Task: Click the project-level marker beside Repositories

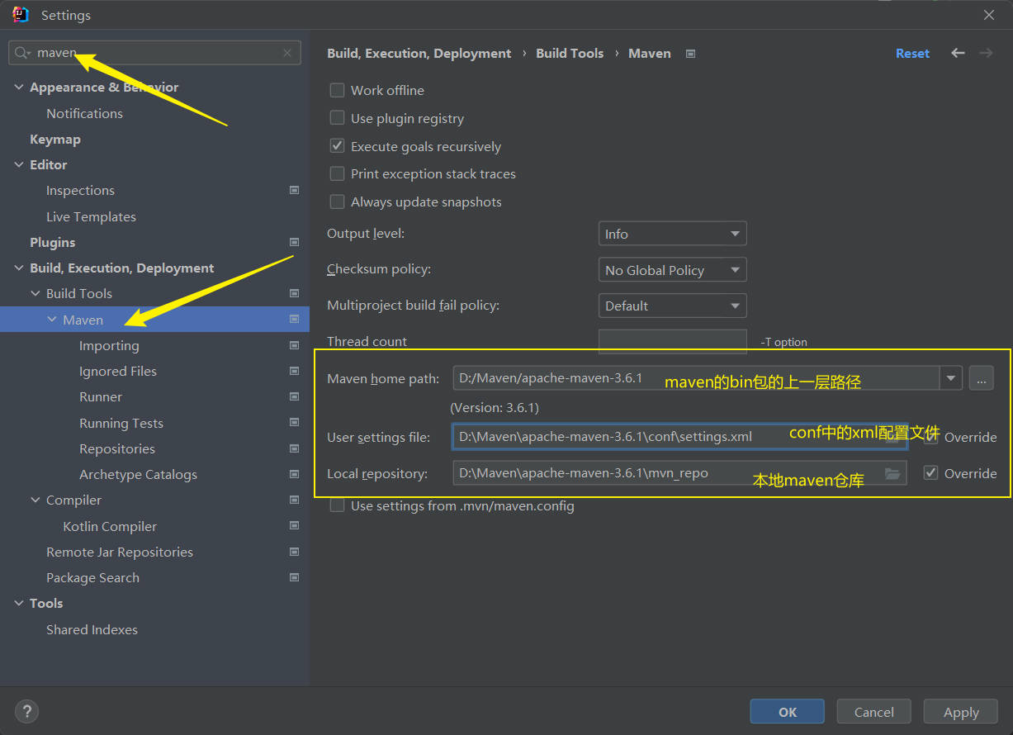Action: click(294, 448)
